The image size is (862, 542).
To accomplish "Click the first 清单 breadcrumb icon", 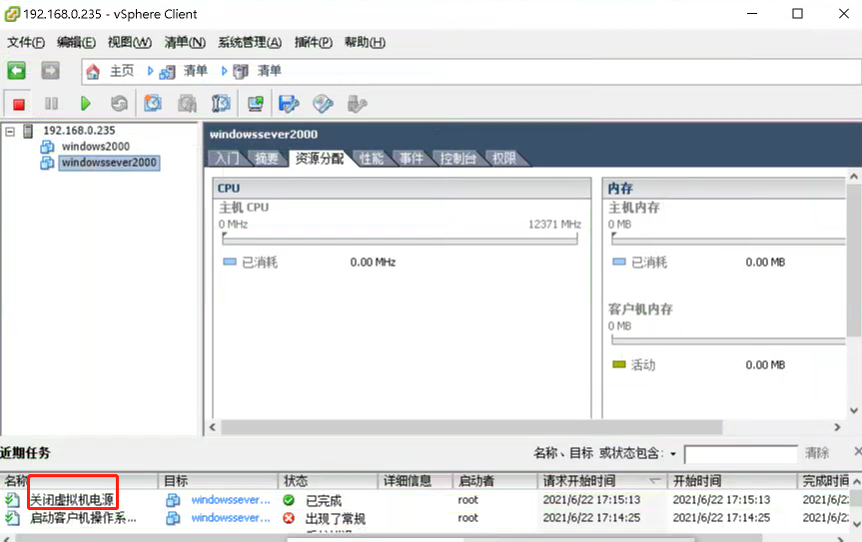I will pos(167,72).
